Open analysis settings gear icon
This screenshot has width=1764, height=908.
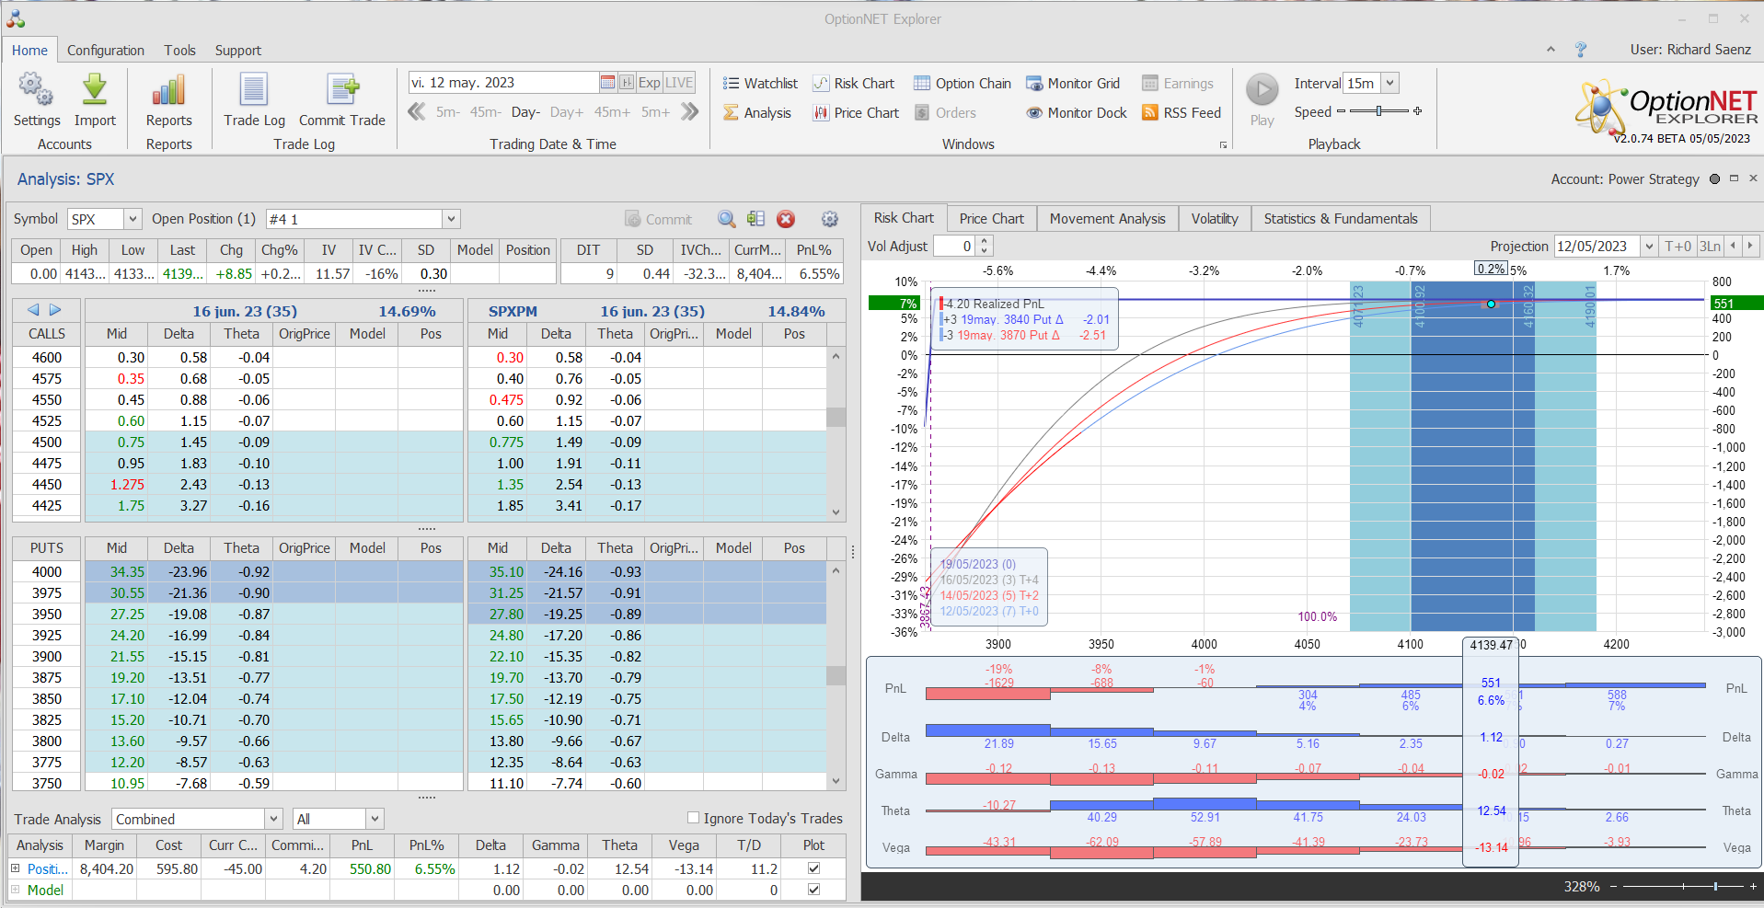click(x=830, y=219)
